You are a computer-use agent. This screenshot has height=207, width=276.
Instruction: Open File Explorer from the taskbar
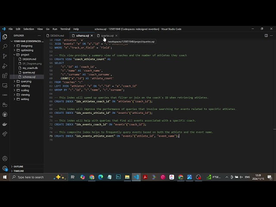[x=127, y=177]
